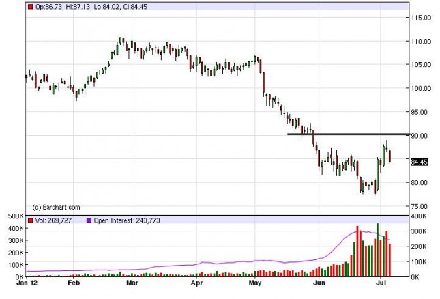Viewport: 440px width, 299px height.
Task: Click the Op/Hi/Lo/Cl price readout text
Action: [91, 7]
